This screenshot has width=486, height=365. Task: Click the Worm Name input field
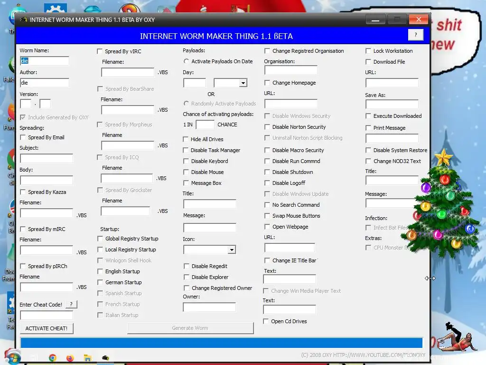click(x=45, y=61)
